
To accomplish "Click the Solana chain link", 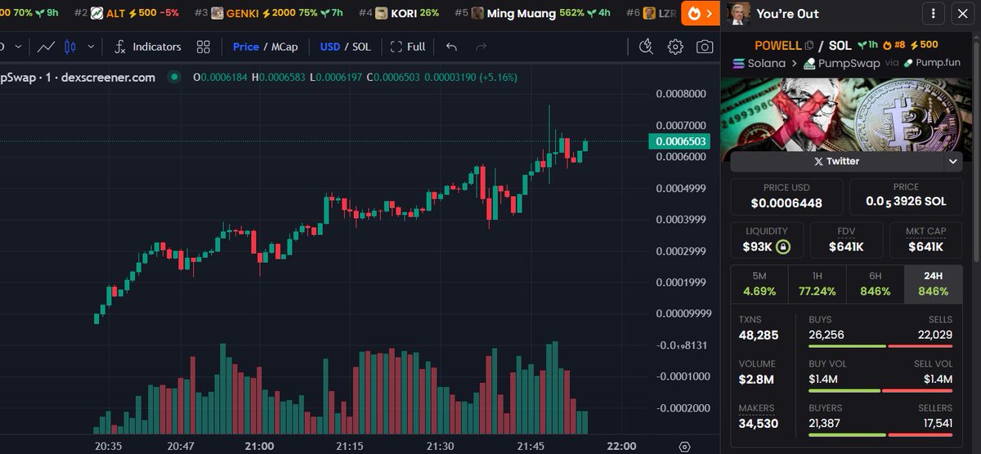I will 759,63.
